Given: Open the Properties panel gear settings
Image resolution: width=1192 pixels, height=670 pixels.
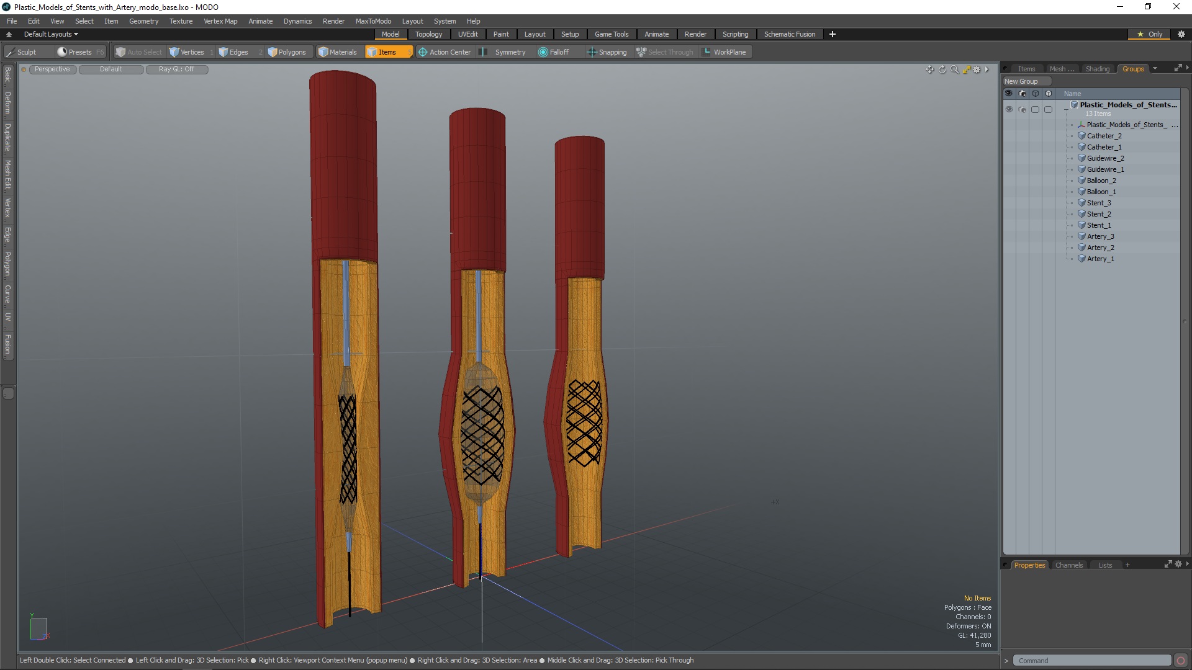Looking at the screenshot, I should [x=1178, y=565].
